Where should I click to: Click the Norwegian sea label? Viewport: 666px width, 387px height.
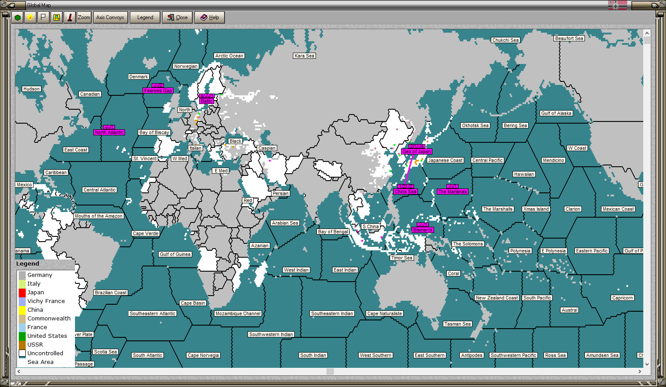186,66
